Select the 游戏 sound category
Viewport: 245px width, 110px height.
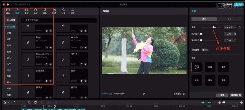pyautogui.click(x=9, y=76)
